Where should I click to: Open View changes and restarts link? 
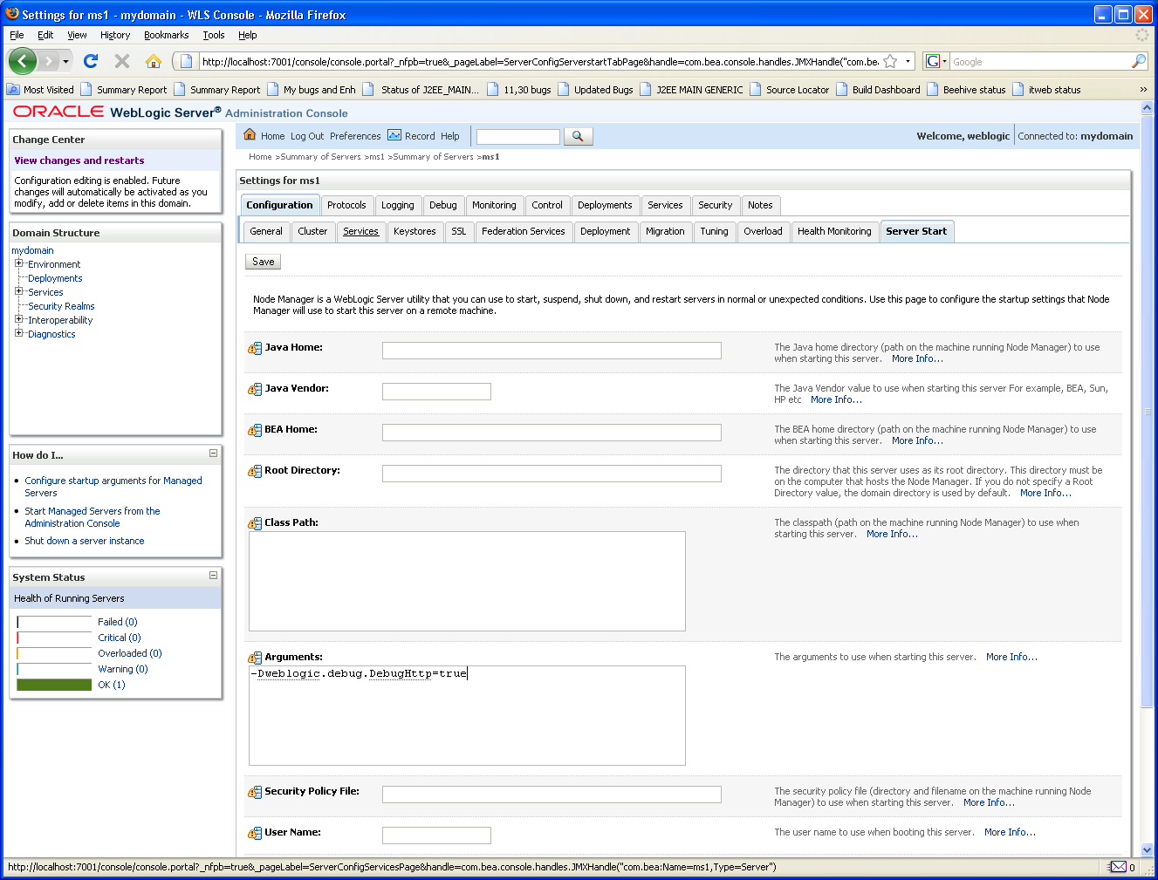click(x=79, y=160)
